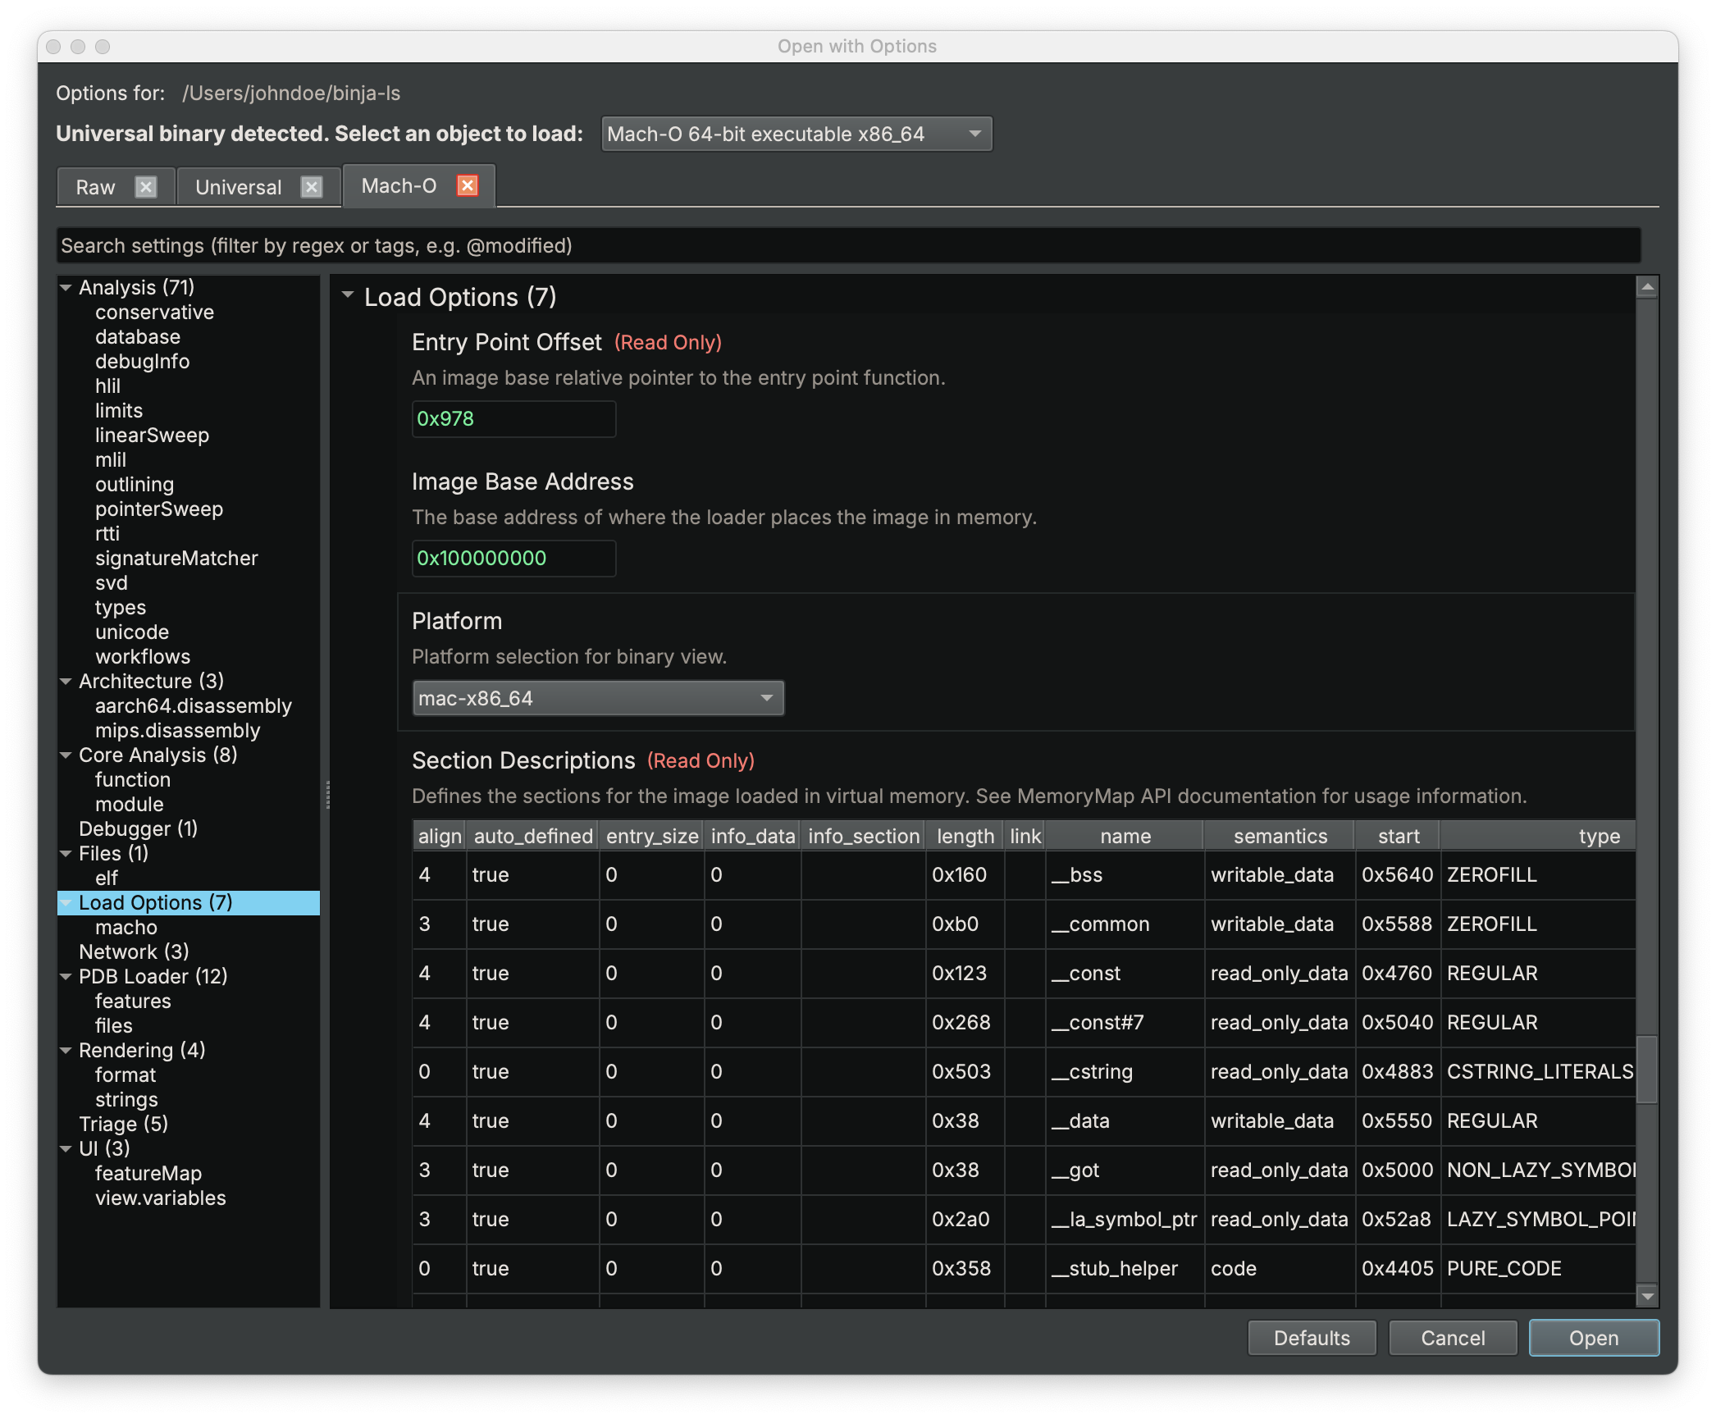The image size is (1716, 1419).
Task: Select macho under Load Options
Action: point(126,928)
